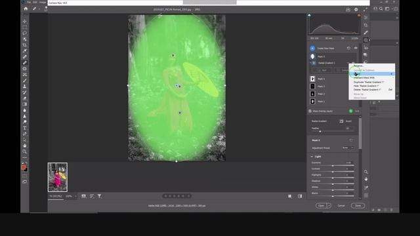
Task: Open the File menu in Photoshop
Action: [29, 2]
